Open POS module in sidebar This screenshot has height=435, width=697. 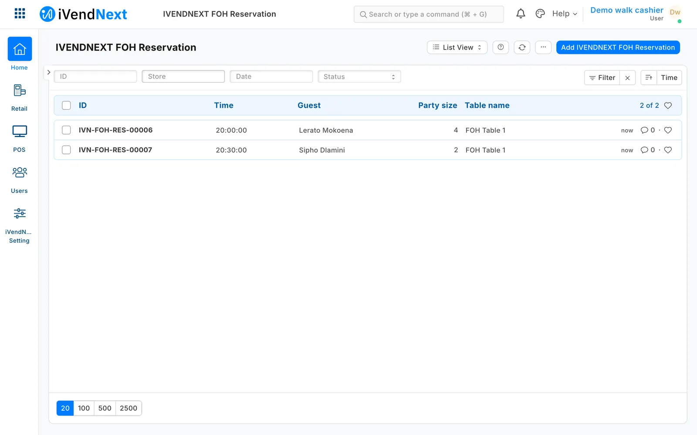pyautogui.click(x=19, y=139)
